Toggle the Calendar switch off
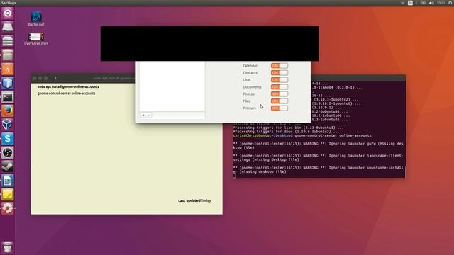The height and width of the screenshot is (255, 454). click(279, 66)
